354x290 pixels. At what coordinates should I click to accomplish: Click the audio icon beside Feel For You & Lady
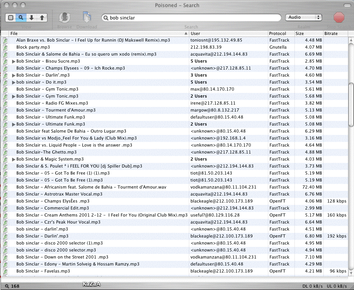(x=5, y=138)
